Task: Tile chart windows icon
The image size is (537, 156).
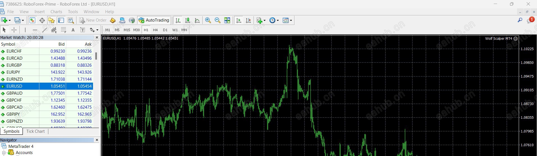Action: coord(227,20)
